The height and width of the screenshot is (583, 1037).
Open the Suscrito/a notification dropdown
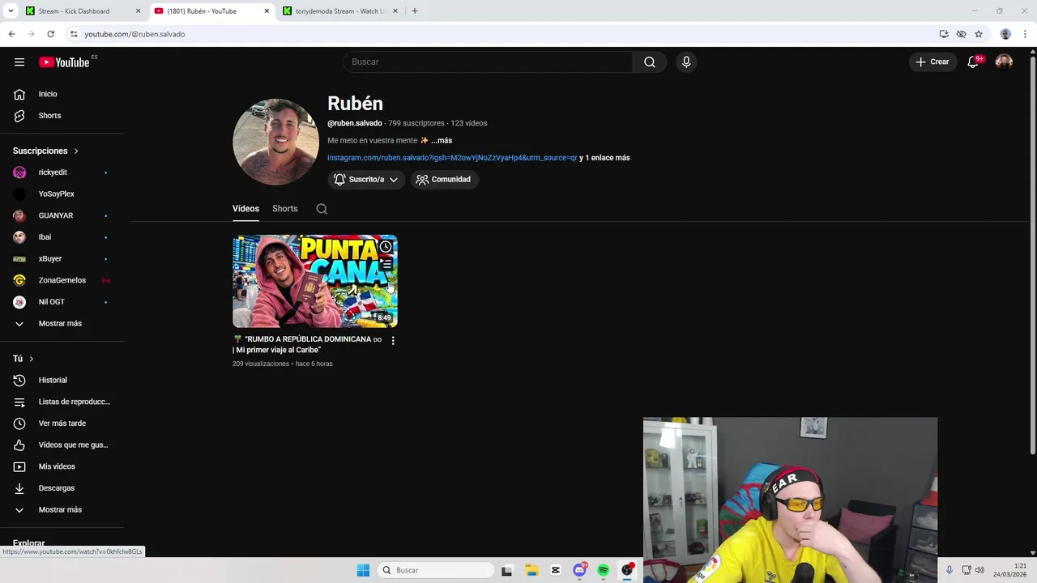click(366, 180)
